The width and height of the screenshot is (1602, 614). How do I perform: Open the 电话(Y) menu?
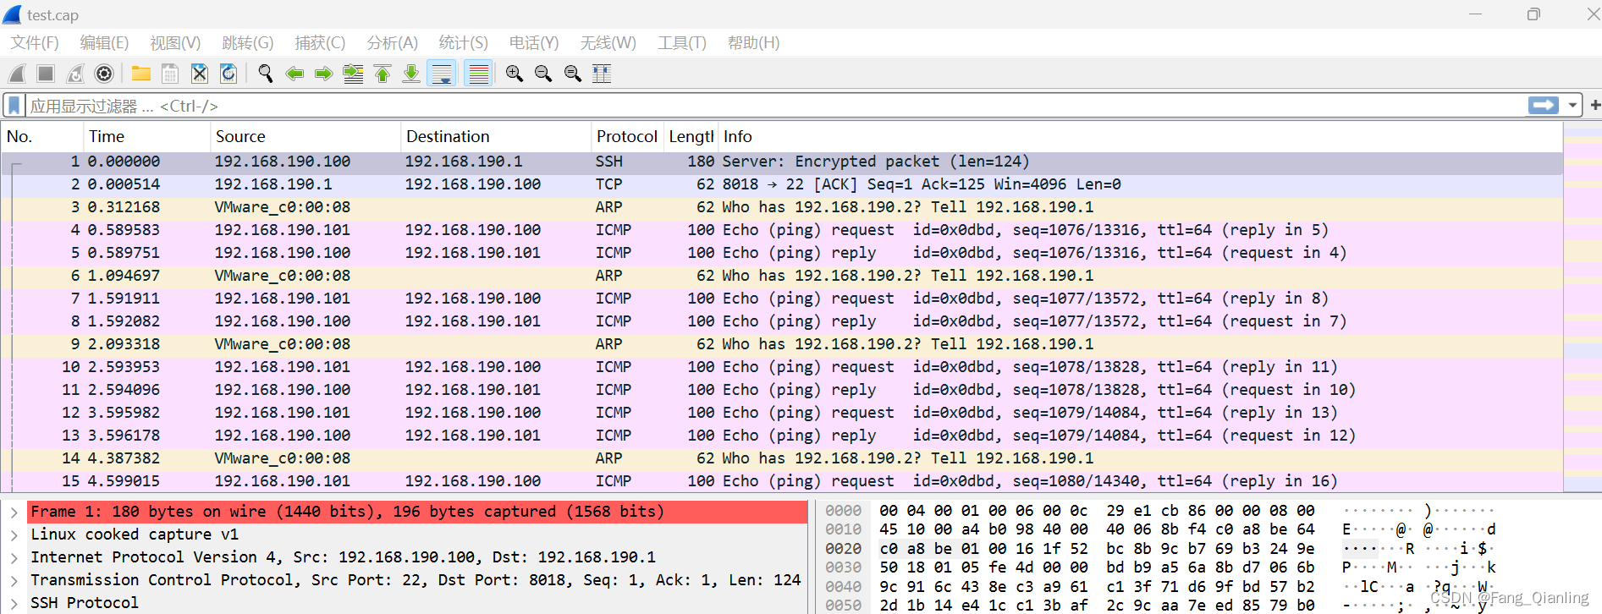(534, 42)
